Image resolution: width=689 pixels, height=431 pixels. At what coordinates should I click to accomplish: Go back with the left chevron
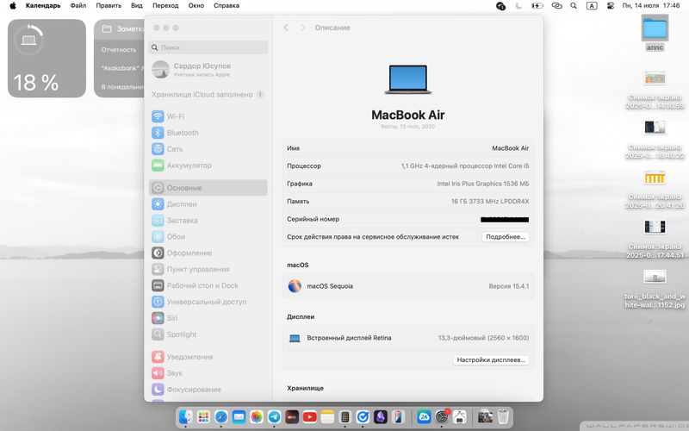[x=286, y=28]
